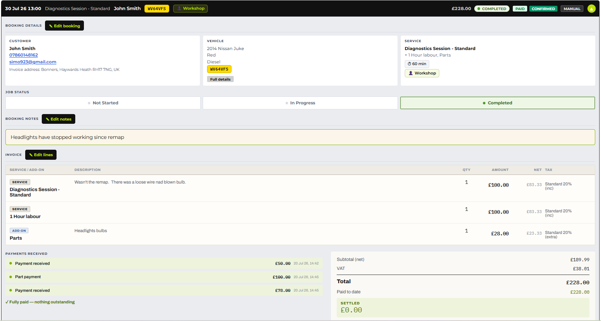Select the Parts add-on invoice line
601x321 pixels.
click(300, 234)
